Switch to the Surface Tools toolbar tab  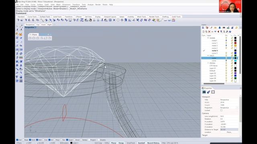coord(45,17)
